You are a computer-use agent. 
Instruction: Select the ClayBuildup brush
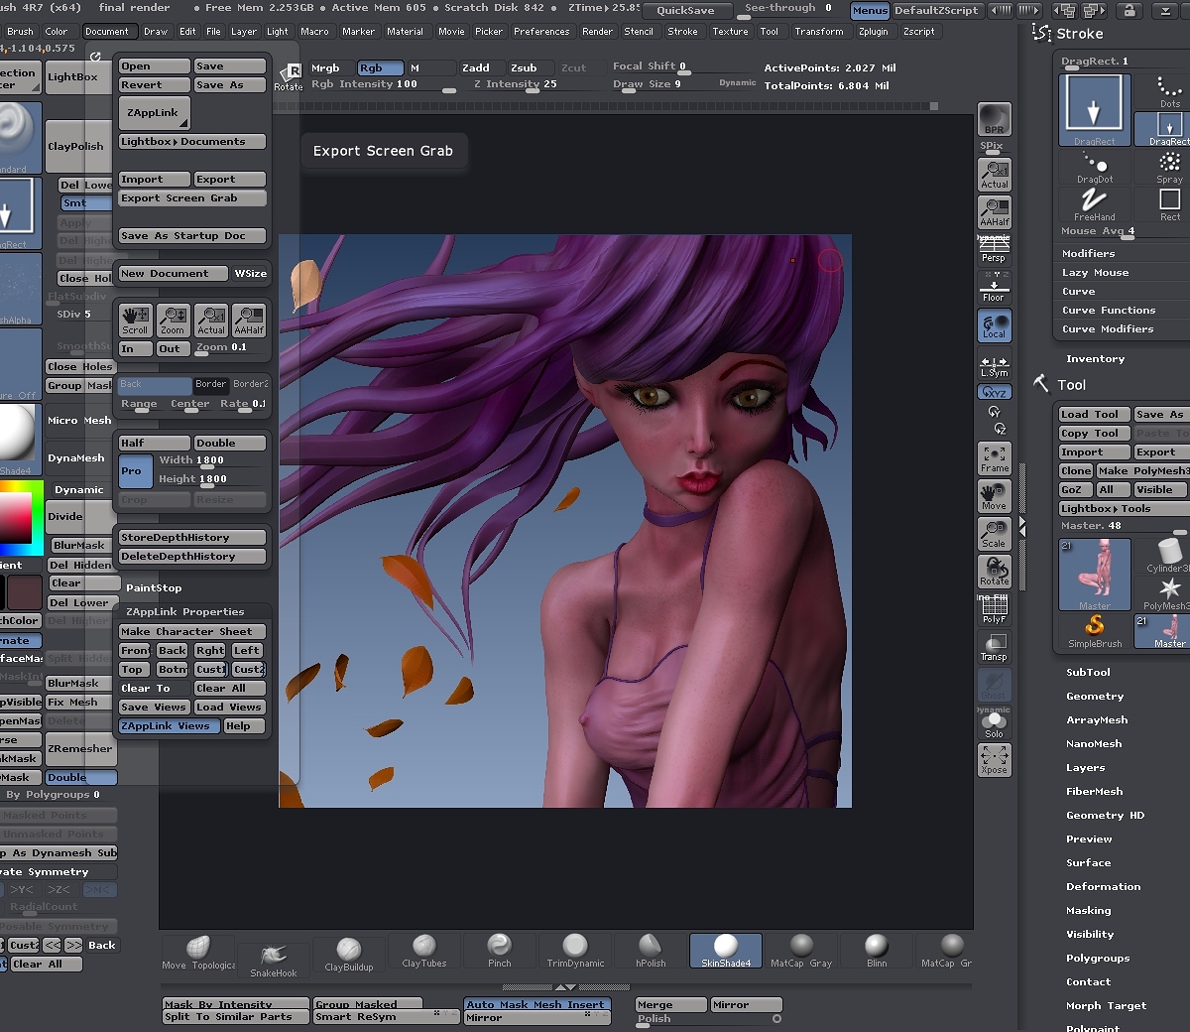[x=349, y=954]
